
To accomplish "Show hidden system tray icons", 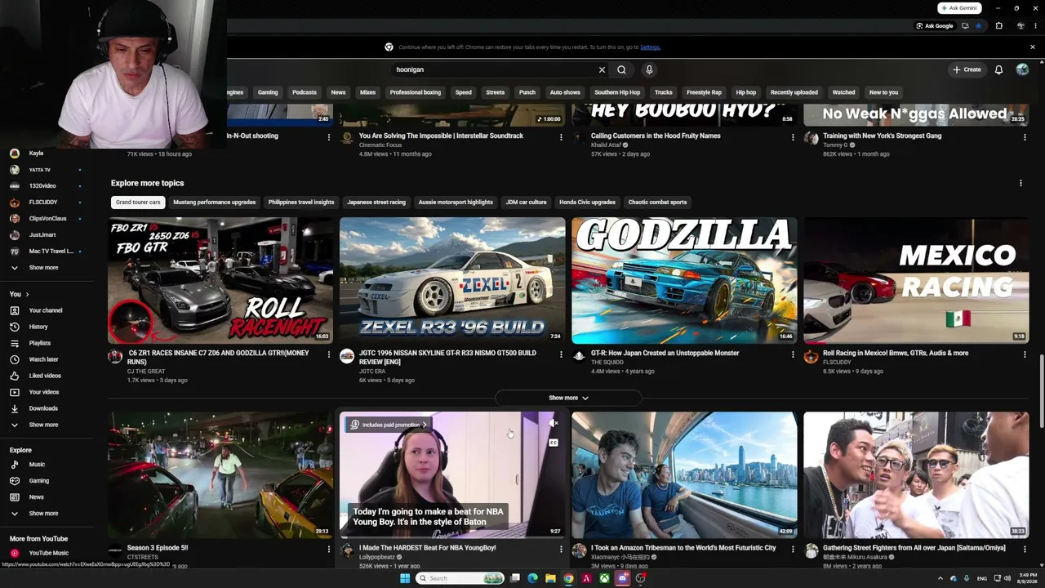I will coord(940,578).
